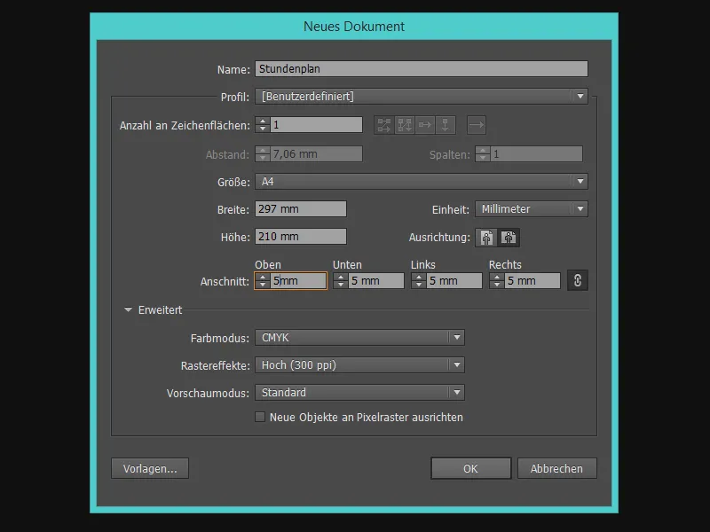
Task: Click the grid by row artboard arrangement icon
Action: pos(384,125)
